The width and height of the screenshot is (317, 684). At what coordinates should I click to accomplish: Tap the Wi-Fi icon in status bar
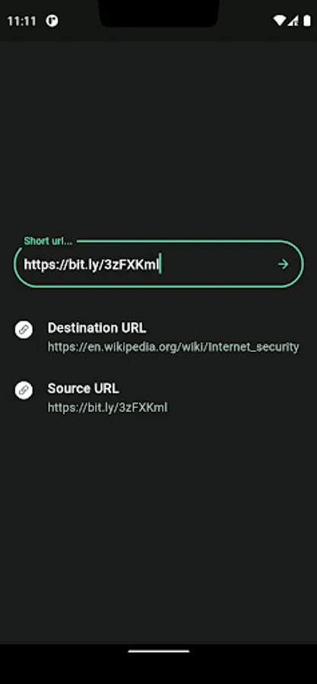tap(279, 21)
